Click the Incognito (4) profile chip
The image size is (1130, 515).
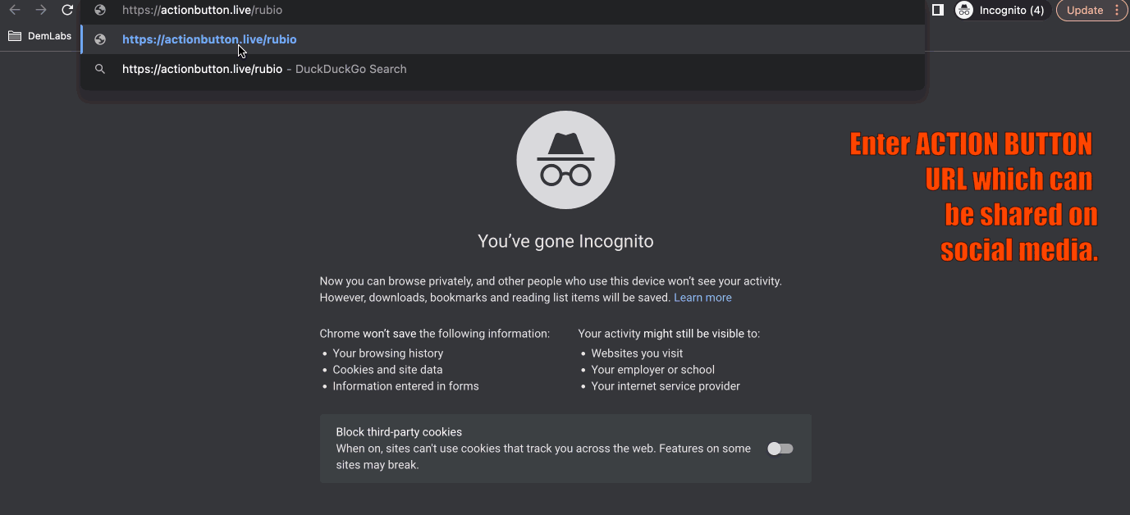pyautogui.click(x=1002, y=10)
